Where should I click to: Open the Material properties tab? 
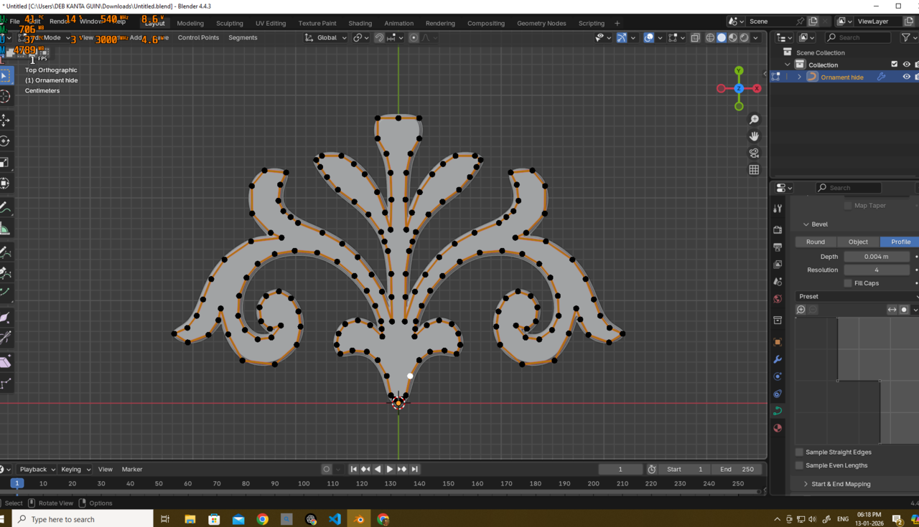(x=778, y=428)
